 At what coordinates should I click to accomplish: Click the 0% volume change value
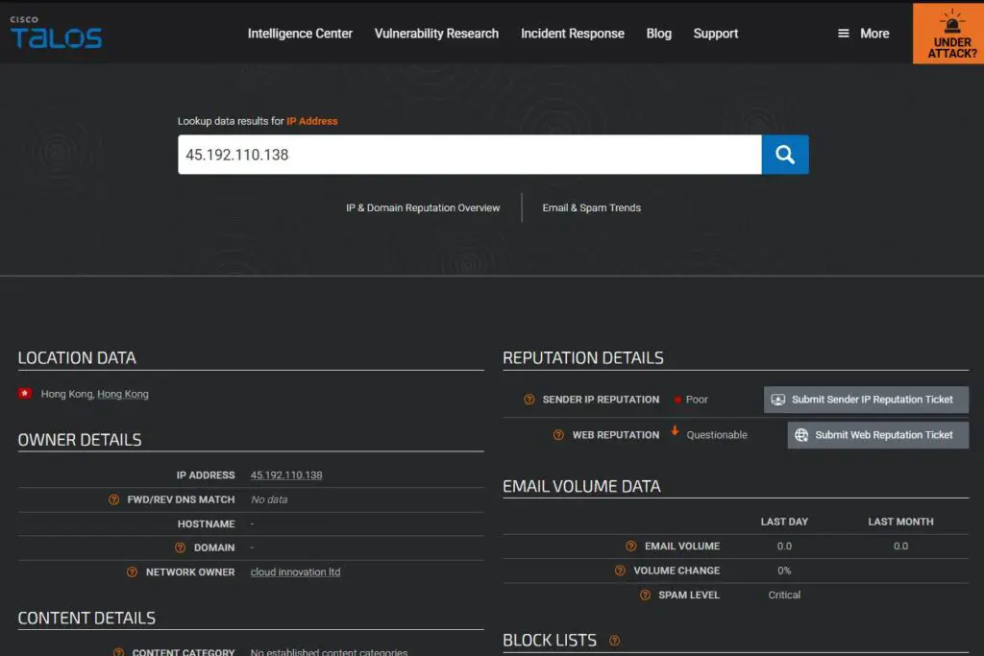784,571
